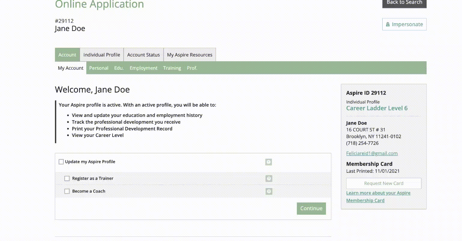Open the Feliciareid1@gmail.com email link
Screen dimensions: 462x241
pos(372,153)
